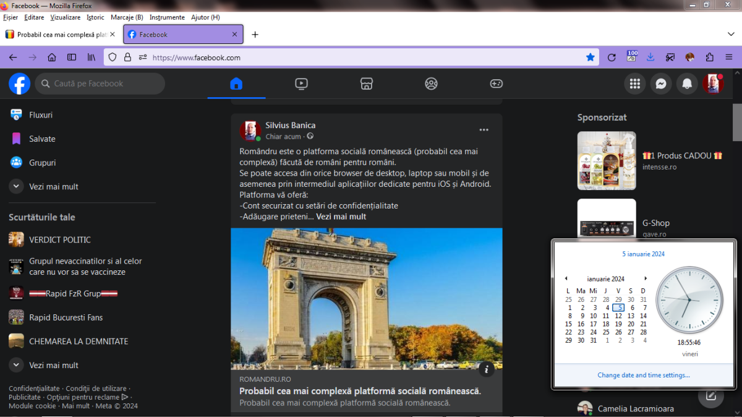
Task: Expand Vezi mai mult under Grupuri
Action: [53, 186]
